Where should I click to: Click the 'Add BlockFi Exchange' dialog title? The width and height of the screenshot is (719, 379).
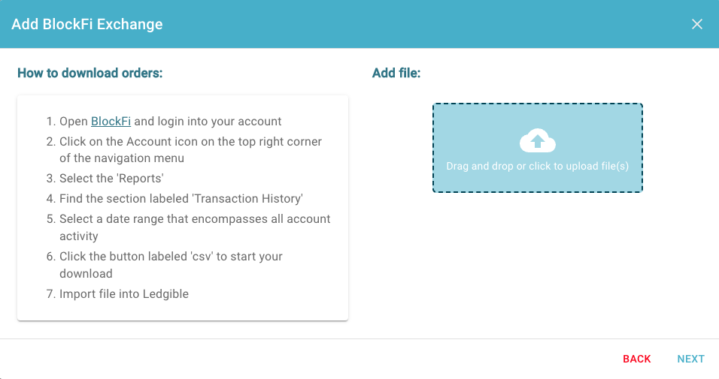[x=87, y=24]
